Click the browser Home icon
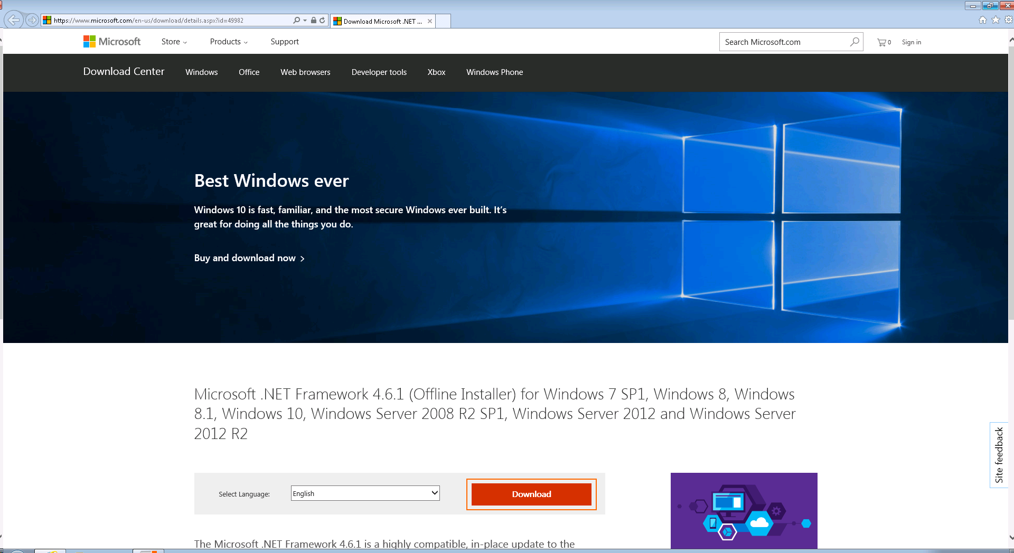Image resolution: width=1014 pixels, height=553 pixels. [983, 20]
